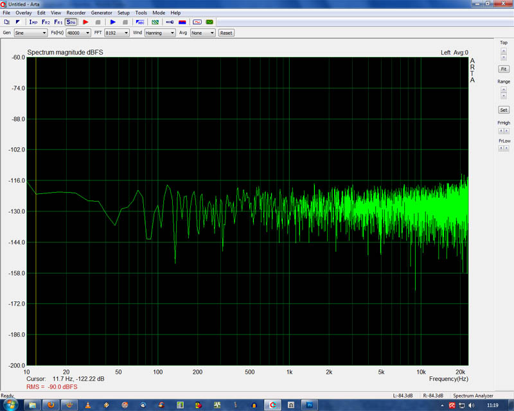
Task: Switch to Impulse response (Imp) mode
Action: point(33,22)
